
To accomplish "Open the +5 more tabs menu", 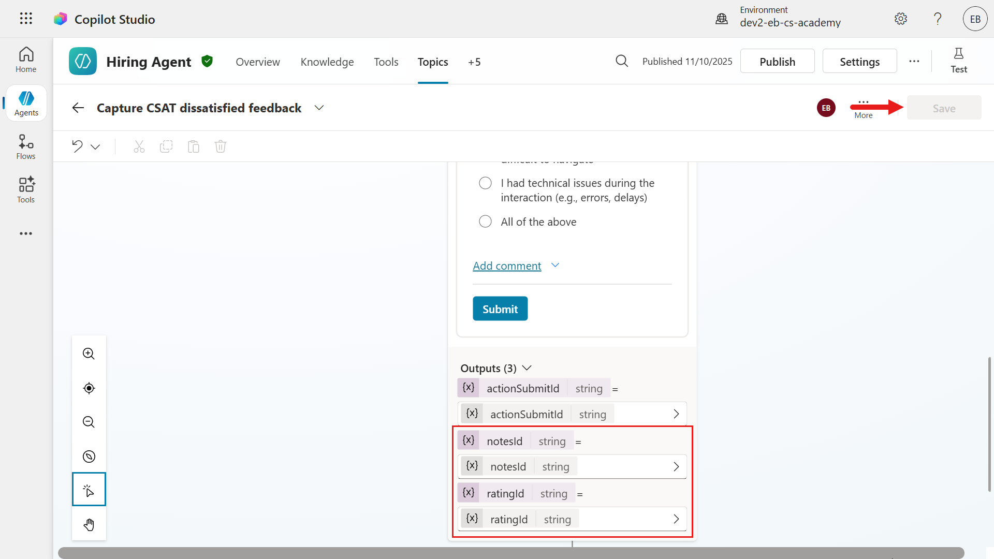I will pyautogui.click(x=474, y=62).
